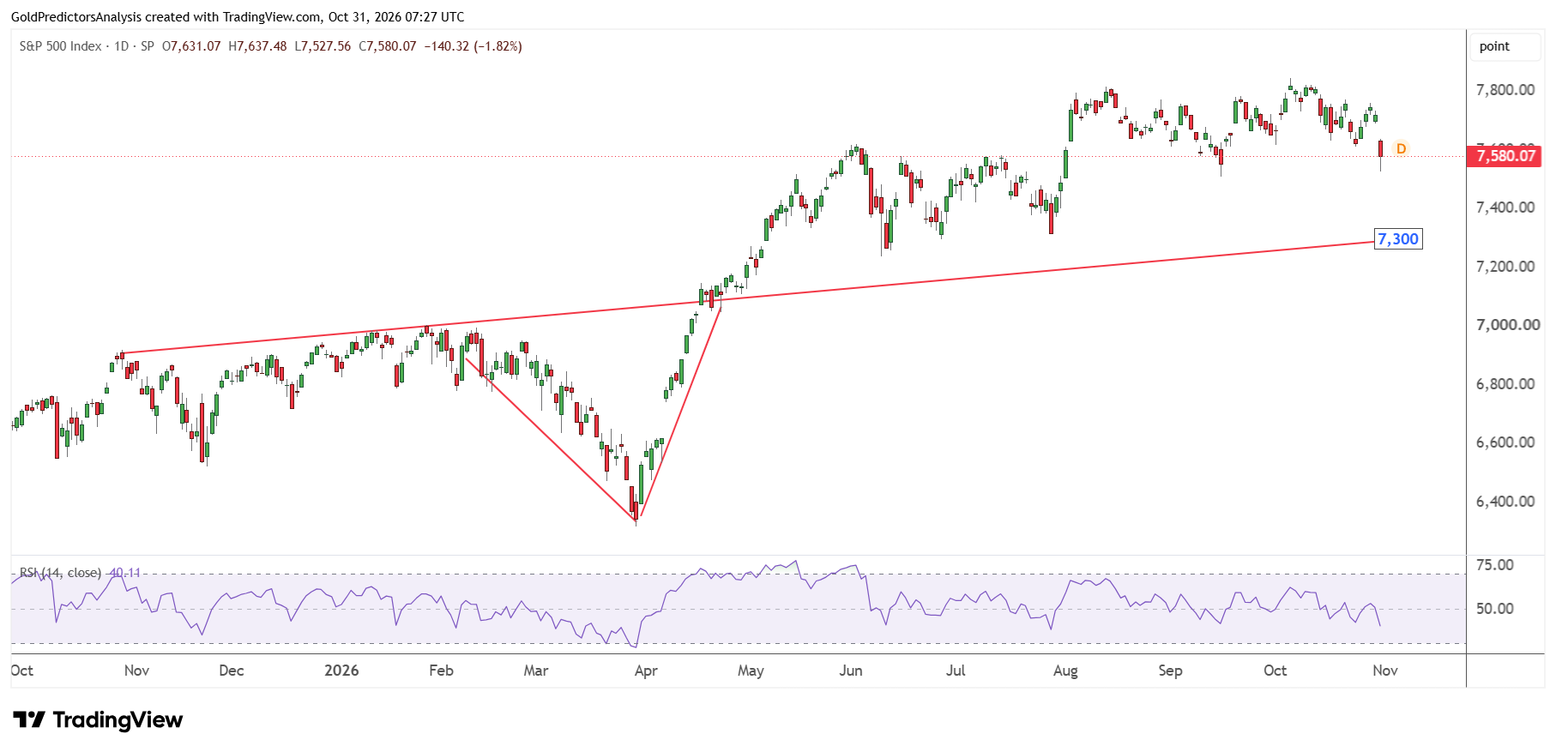Click the 50.00 RSI axis label
Viewport: 1556px width, 752px height.
point(1494,609)
